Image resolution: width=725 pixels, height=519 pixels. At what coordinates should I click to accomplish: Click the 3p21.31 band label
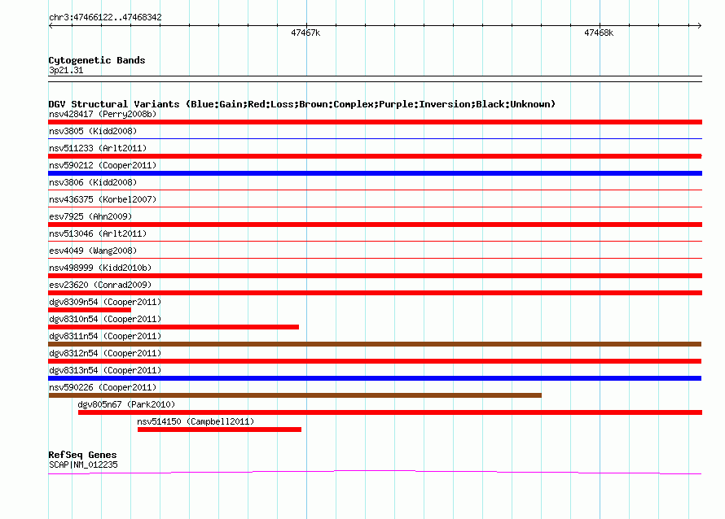[66, 71]
